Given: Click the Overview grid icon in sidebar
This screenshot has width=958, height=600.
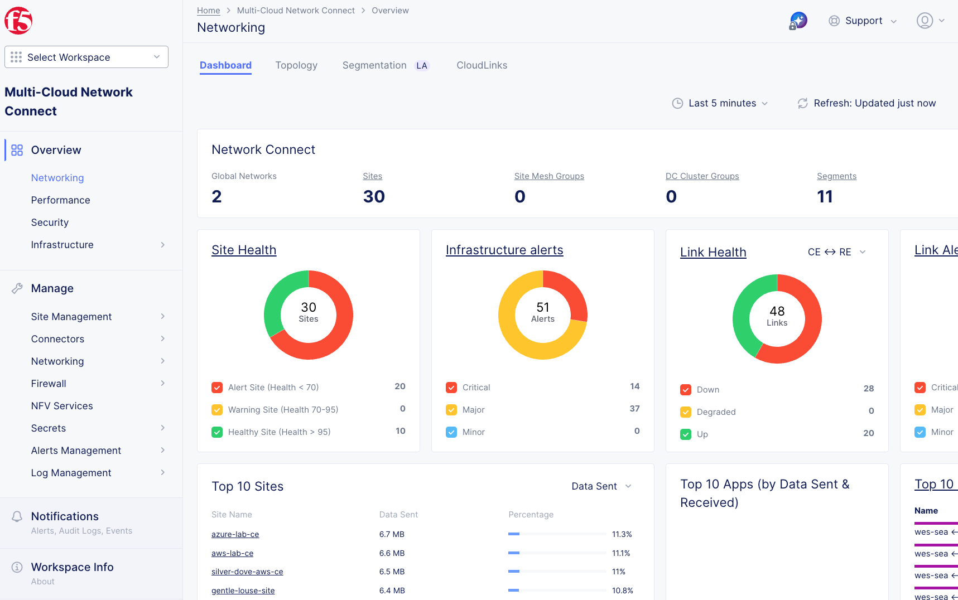Looking at the screenshot, I should click(x=17, y=150).
